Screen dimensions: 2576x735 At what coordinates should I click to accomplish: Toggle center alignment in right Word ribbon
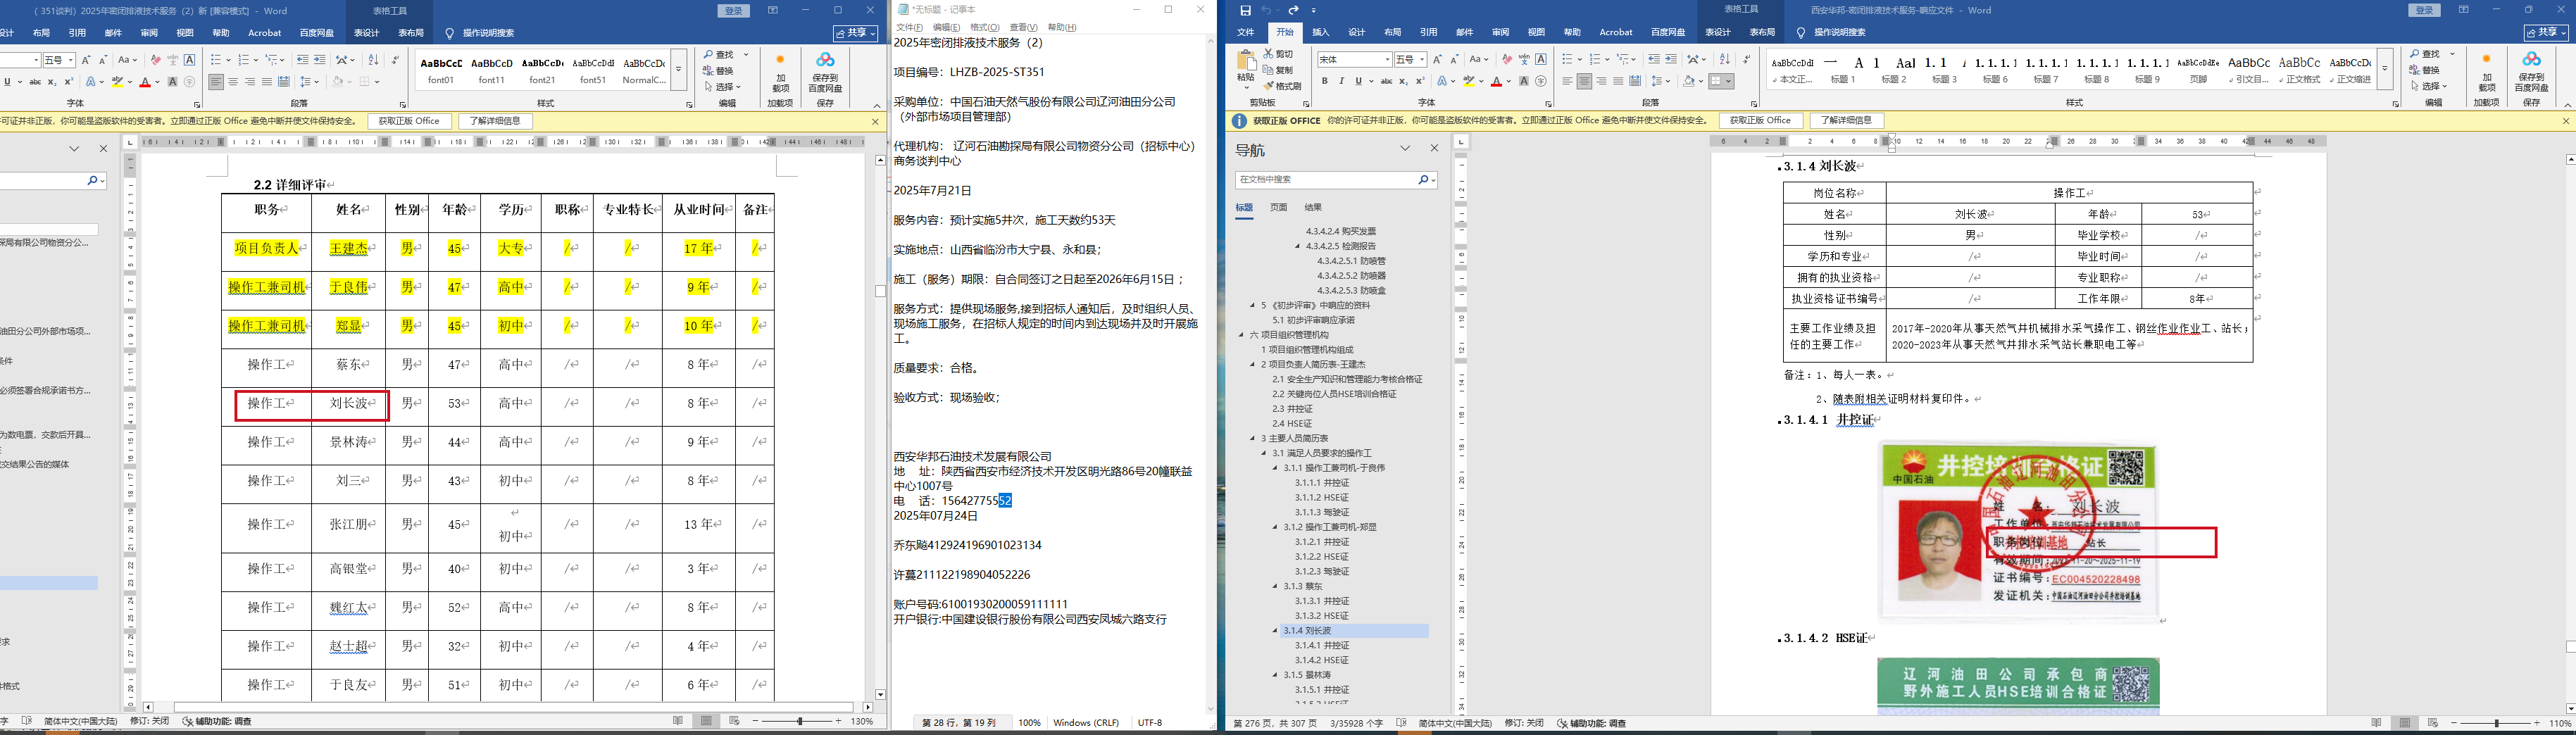pos(1585,81)
